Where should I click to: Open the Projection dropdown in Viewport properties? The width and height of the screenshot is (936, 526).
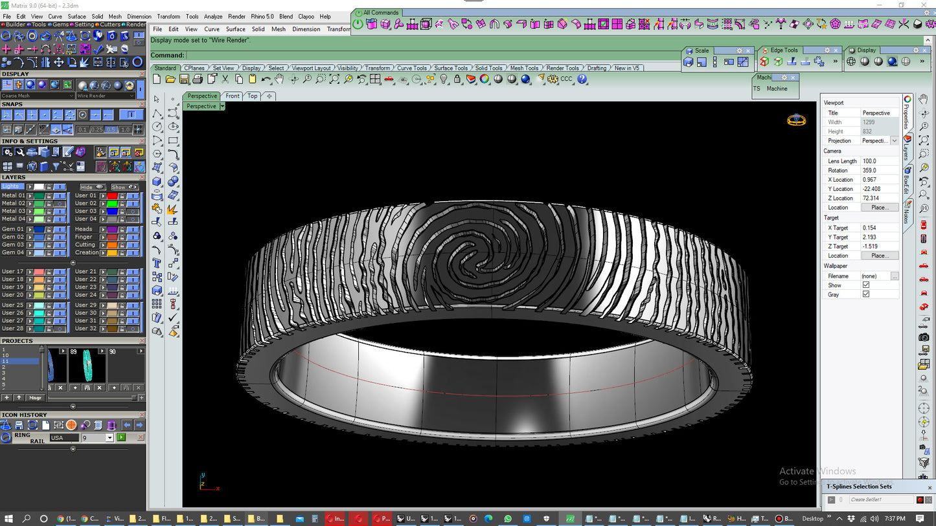click(x=895, y=140)
